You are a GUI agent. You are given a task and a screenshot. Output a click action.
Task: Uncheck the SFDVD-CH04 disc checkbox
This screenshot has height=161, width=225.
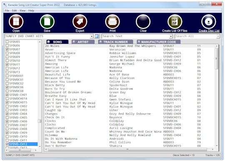click(7, 114)
